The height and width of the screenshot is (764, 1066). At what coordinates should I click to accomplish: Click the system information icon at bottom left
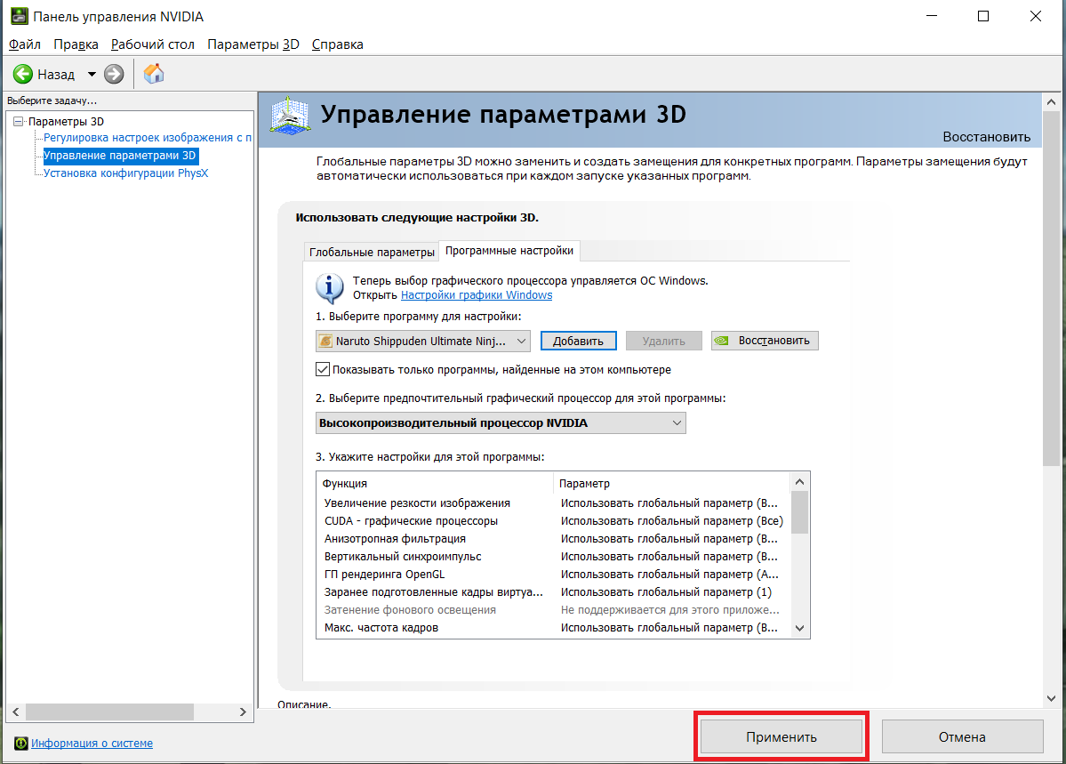[21, 743]
